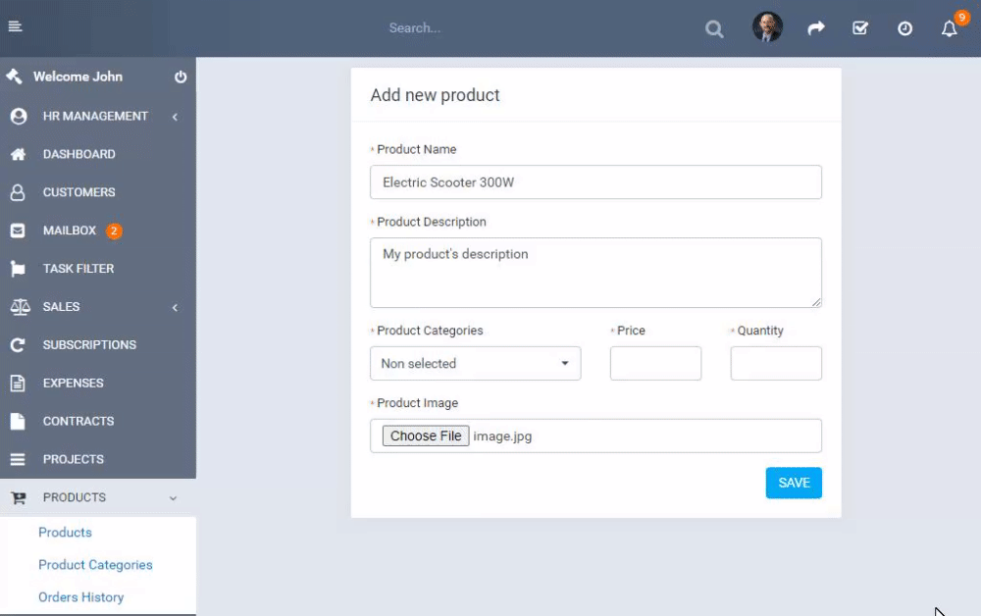Screen dimensions: 981x616
Task: Open Dashboard from the sidebar
Action: [x=78, y=154]
